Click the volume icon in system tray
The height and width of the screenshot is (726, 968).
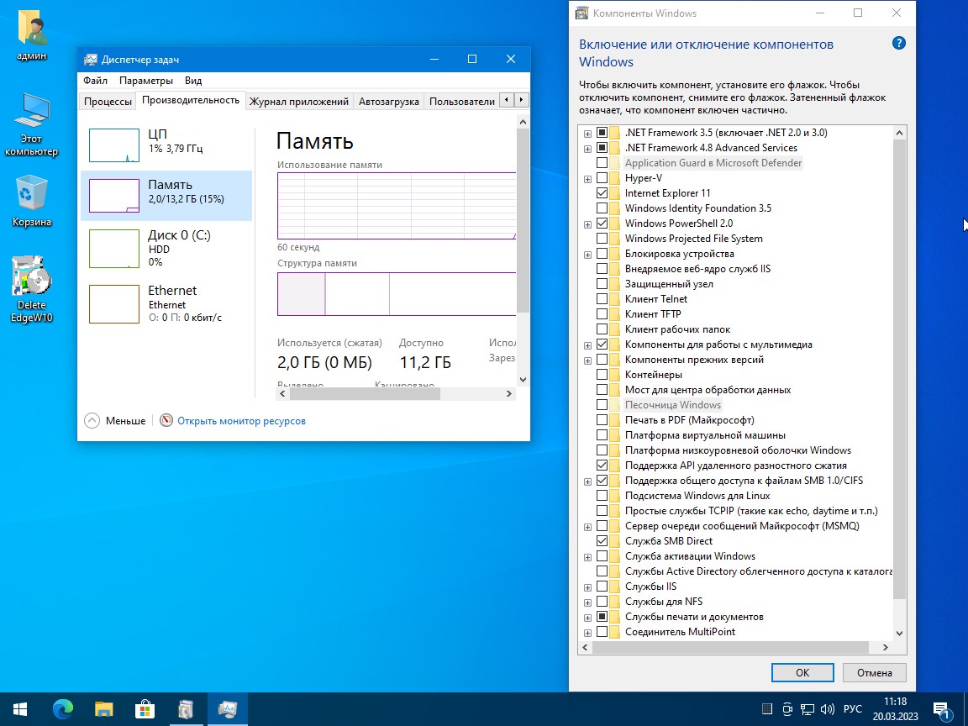click(827, 708)
